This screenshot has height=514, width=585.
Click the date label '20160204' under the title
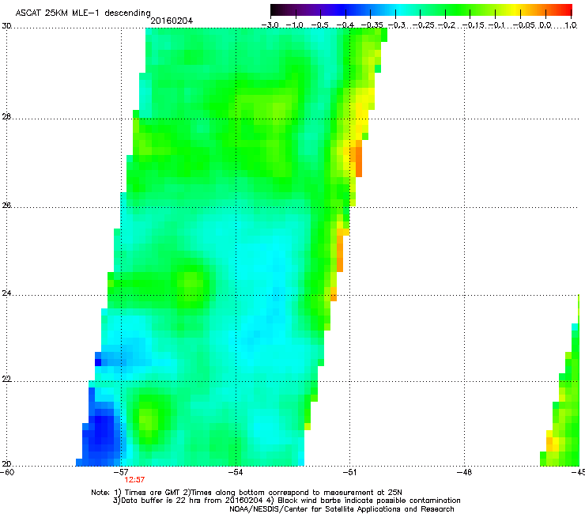[172, 21]
